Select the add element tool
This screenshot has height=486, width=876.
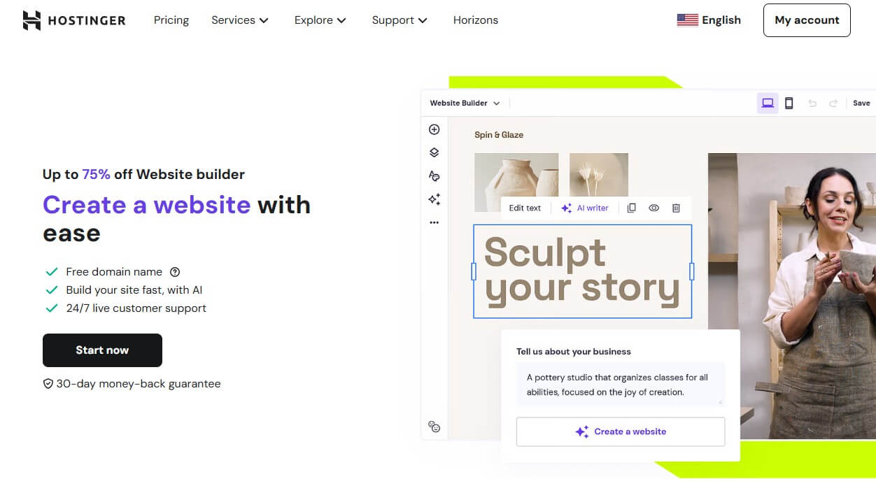(x=434, y=129)
